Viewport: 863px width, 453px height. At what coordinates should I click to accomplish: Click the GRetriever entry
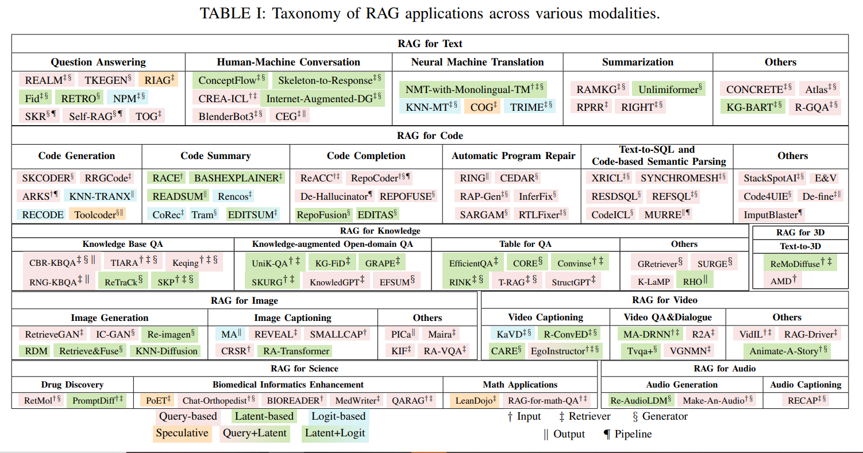pyautogui.click(x=660, y=263)
